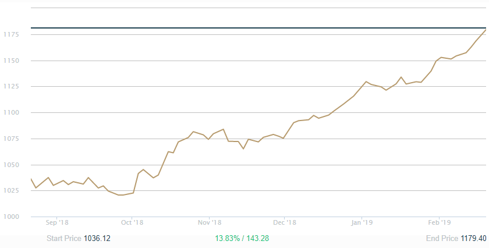Click the 1025 y-axis label

(x=11, y=191)
